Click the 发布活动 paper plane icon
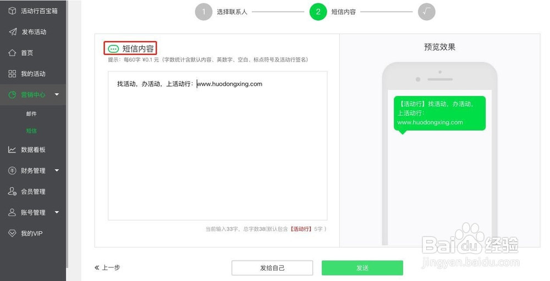 coord(13,32)
